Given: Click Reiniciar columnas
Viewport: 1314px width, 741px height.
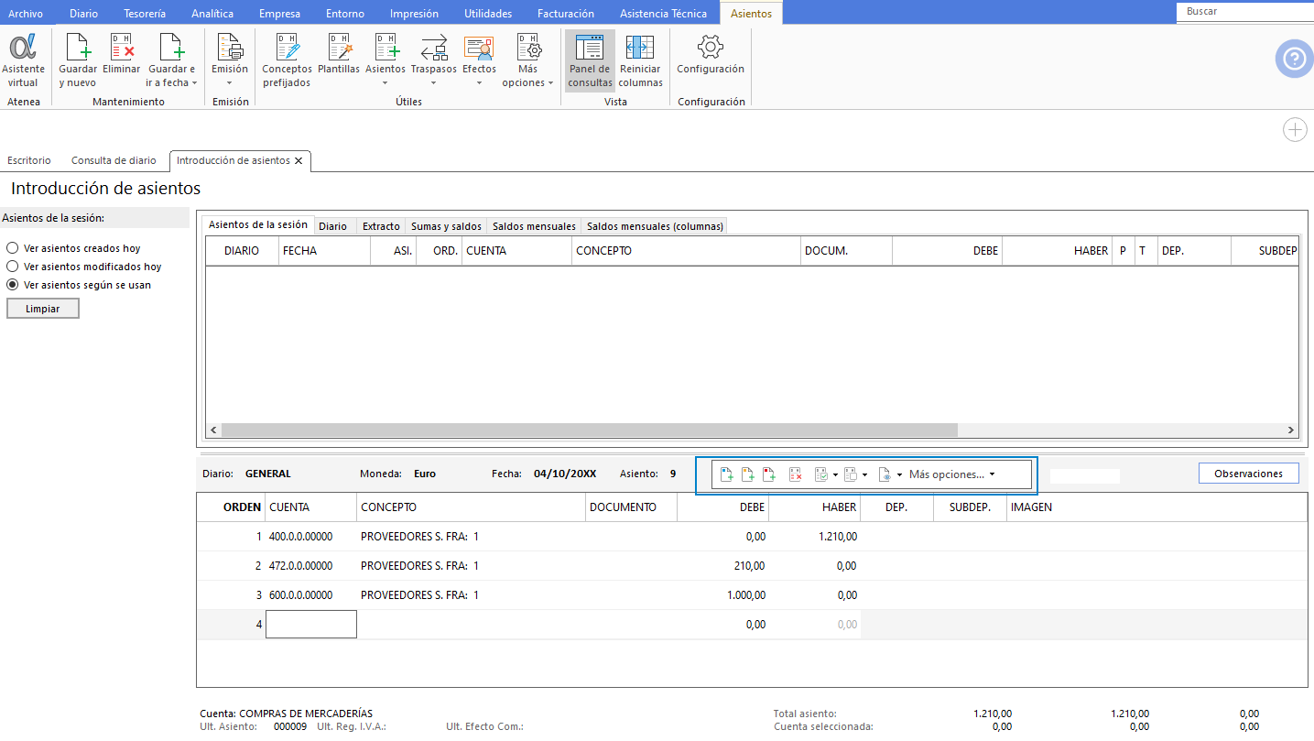Looking at the screenshot, I should 641,61.
